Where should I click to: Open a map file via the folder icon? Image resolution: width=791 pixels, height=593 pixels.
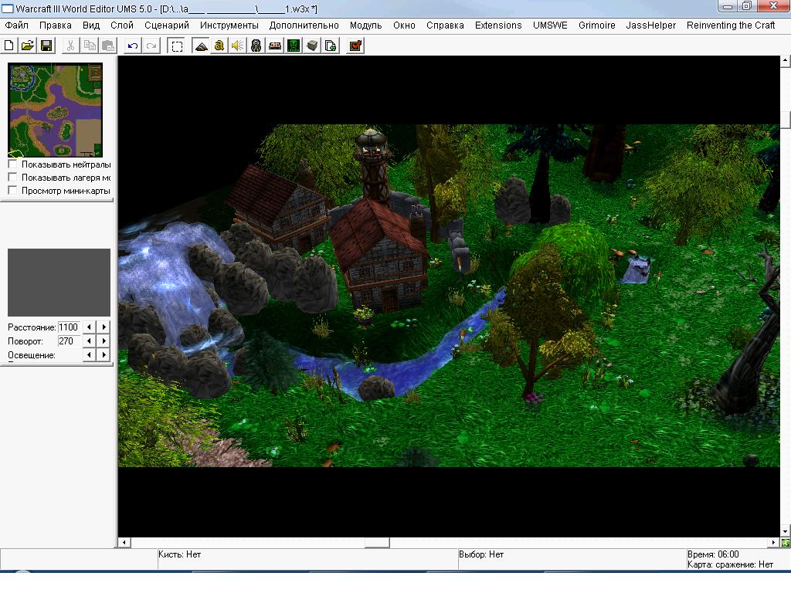click(28, 46)
